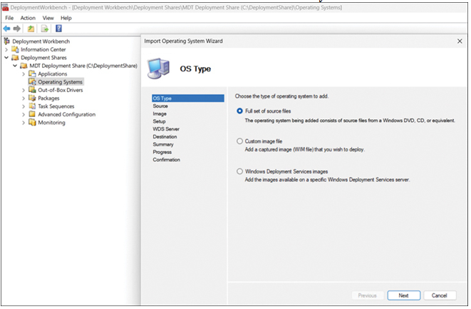471x309 pixels.
Task: Open the Help toolbar icon
Action: click(x=58, y=29)
